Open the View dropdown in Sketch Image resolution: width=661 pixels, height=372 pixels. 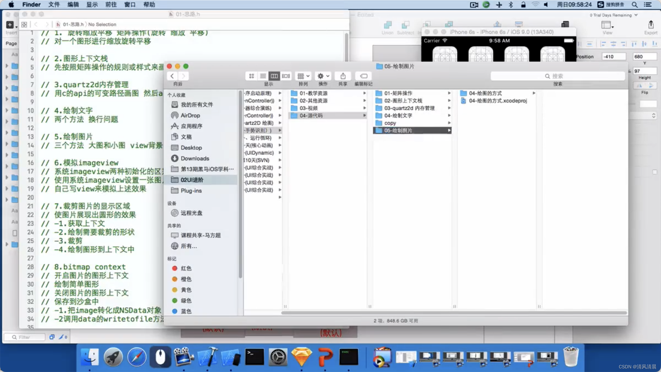tap(607, 28)
